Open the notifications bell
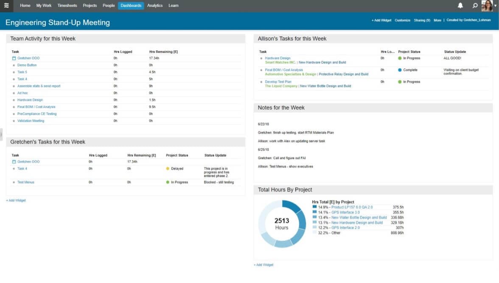Screen dimensions: 499x283 point(460,6)
